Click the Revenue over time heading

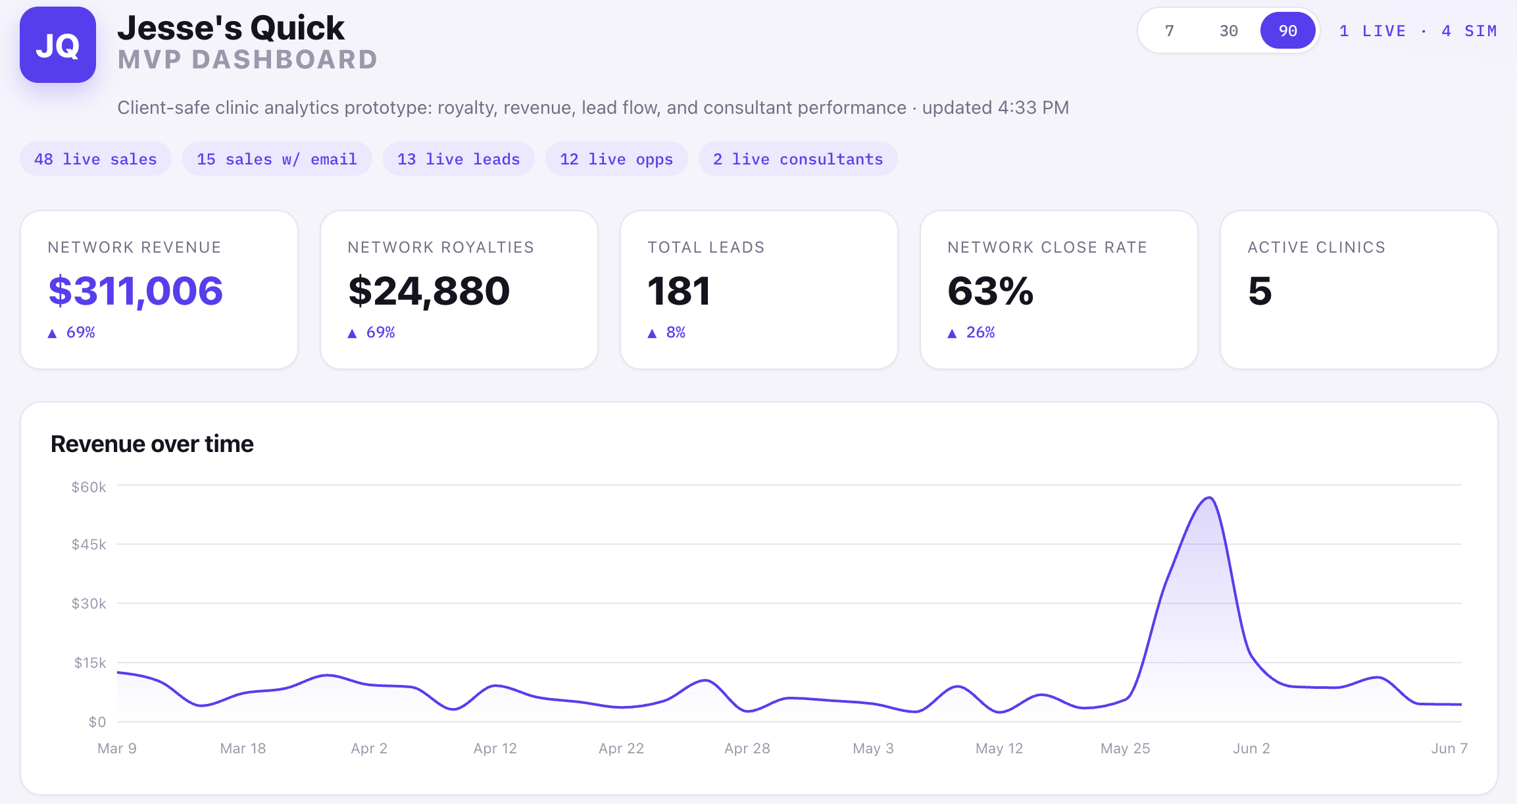tap(152, 444)
